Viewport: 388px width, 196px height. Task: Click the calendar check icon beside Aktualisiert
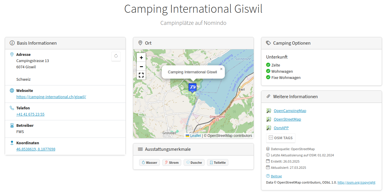tap(268, 167)
